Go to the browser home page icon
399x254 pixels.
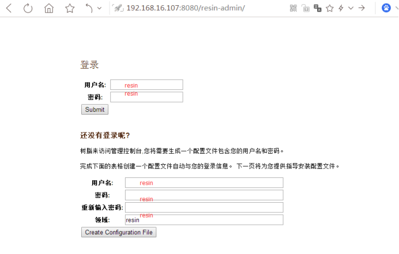(49, 8)
